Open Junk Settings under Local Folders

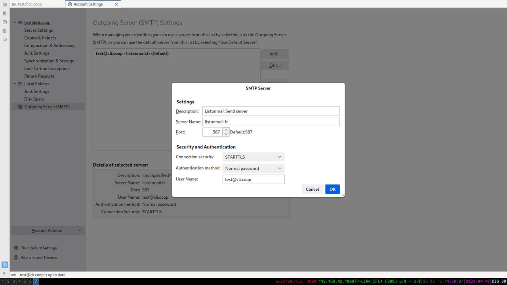click(x=37, y=91)
